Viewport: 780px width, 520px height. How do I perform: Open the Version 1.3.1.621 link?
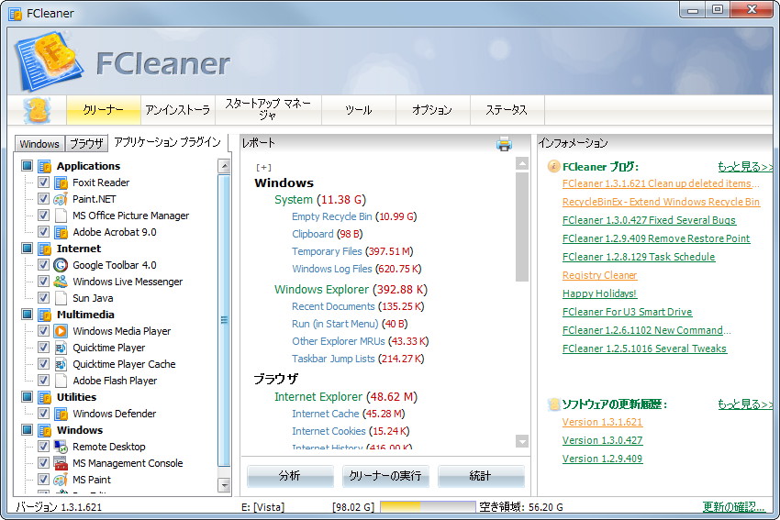(x=602, y=422)
